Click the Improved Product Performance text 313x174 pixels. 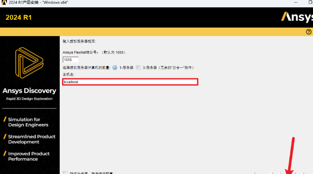29,156
